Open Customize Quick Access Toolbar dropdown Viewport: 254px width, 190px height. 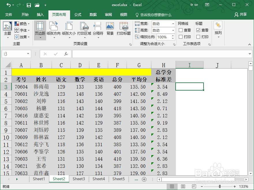[x=45, y=5]
